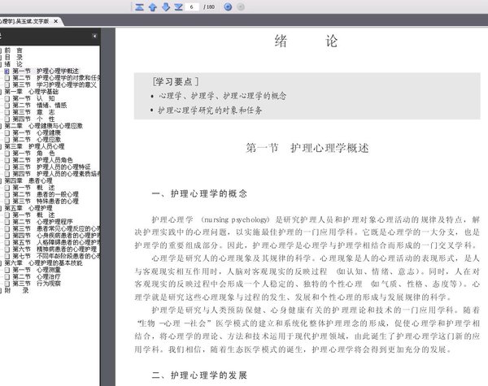Select the 吴玉斌.文字版 document tab
This screenshot has width=488, height=386.
(25, 21)
